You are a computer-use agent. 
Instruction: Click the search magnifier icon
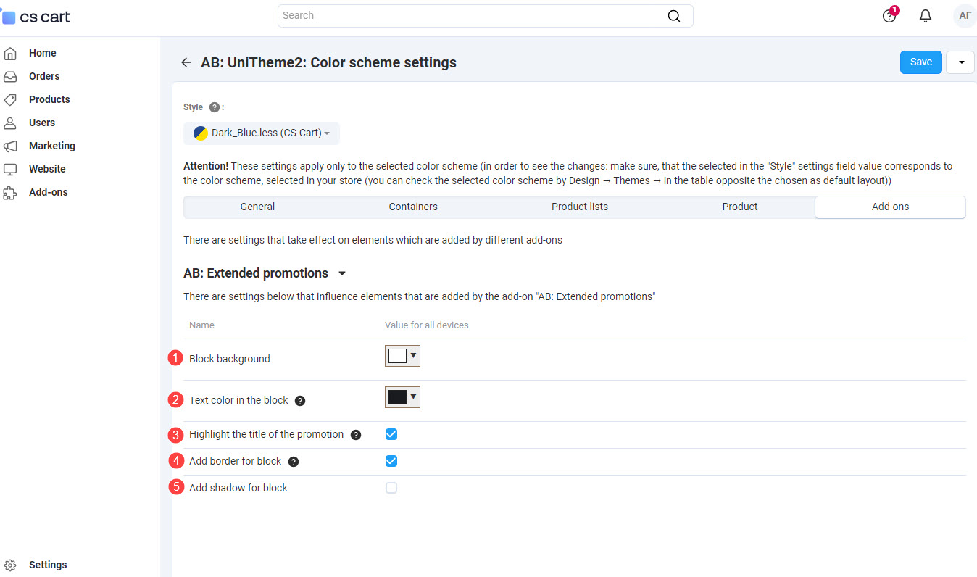(x=673, y=15)
